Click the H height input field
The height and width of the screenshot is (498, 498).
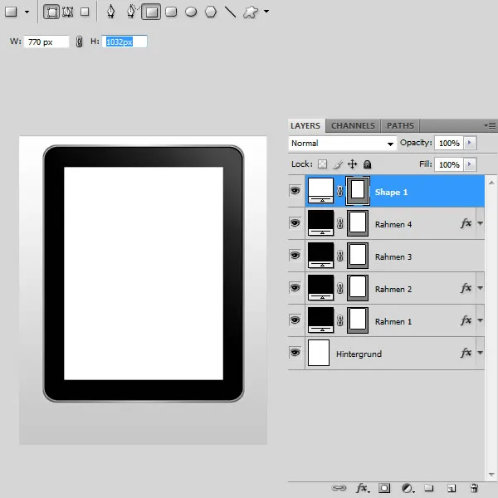coord(124,41)
